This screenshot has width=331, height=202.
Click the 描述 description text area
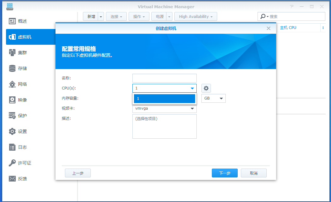coord(164,126)
